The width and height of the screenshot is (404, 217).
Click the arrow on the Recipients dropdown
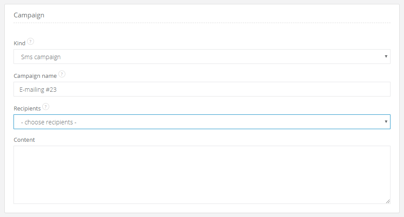coord(386,122)
